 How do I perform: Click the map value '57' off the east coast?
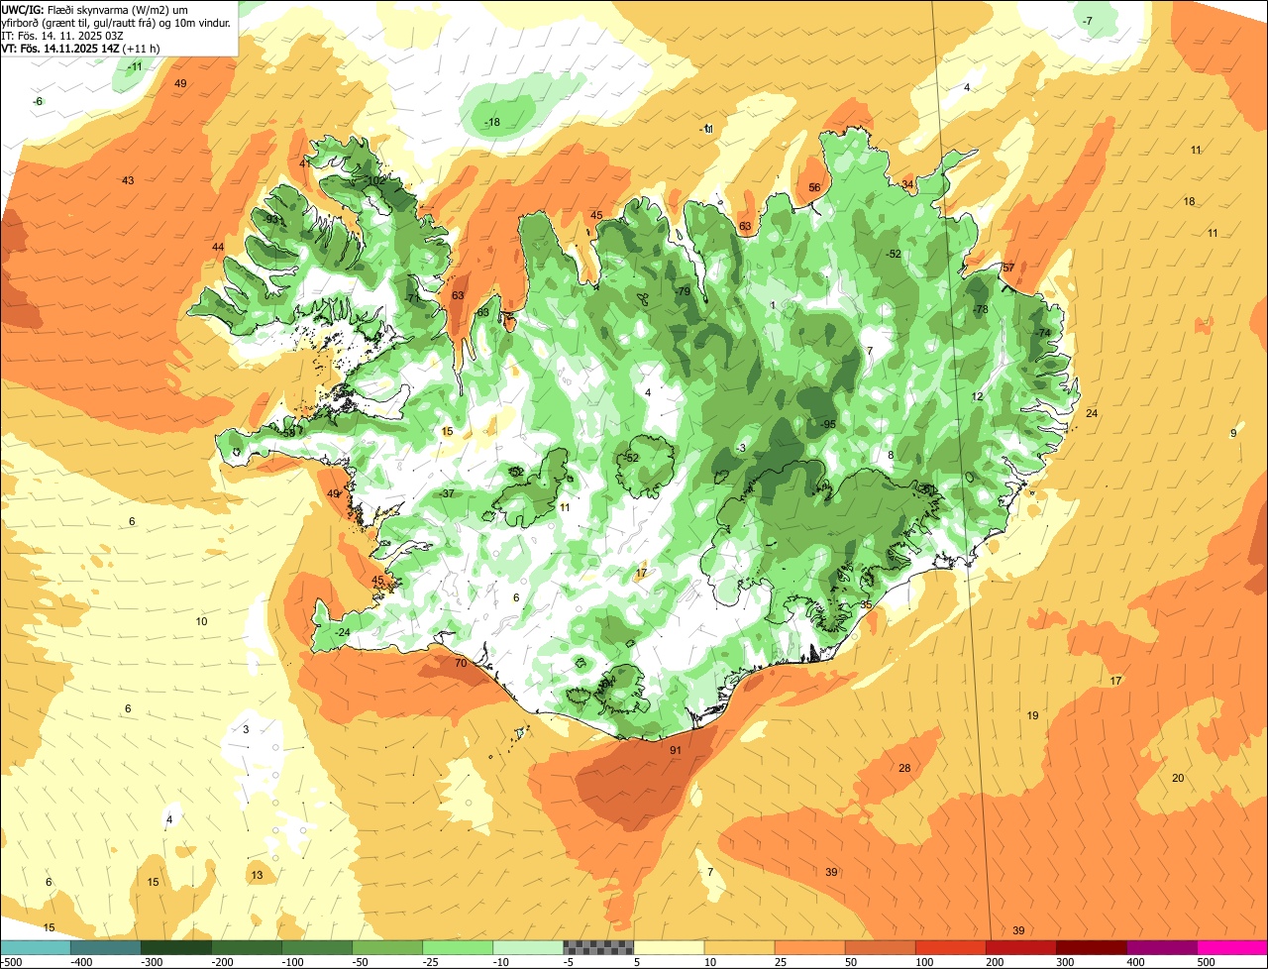point(1008,268)
